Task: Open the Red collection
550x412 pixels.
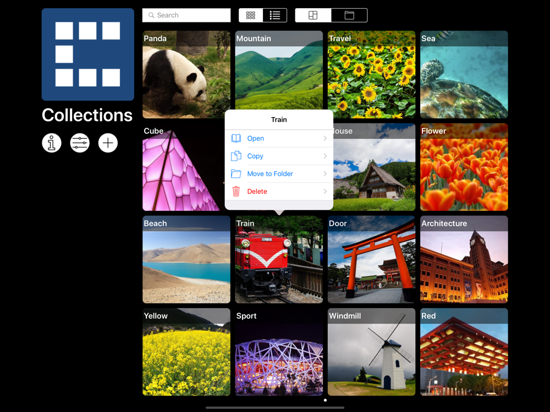Action: [x=464, y=352]
